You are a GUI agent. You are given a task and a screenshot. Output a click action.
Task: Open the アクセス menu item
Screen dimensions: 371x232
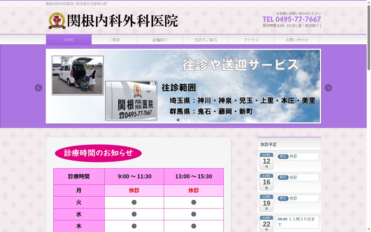click(x=251, y=40)
